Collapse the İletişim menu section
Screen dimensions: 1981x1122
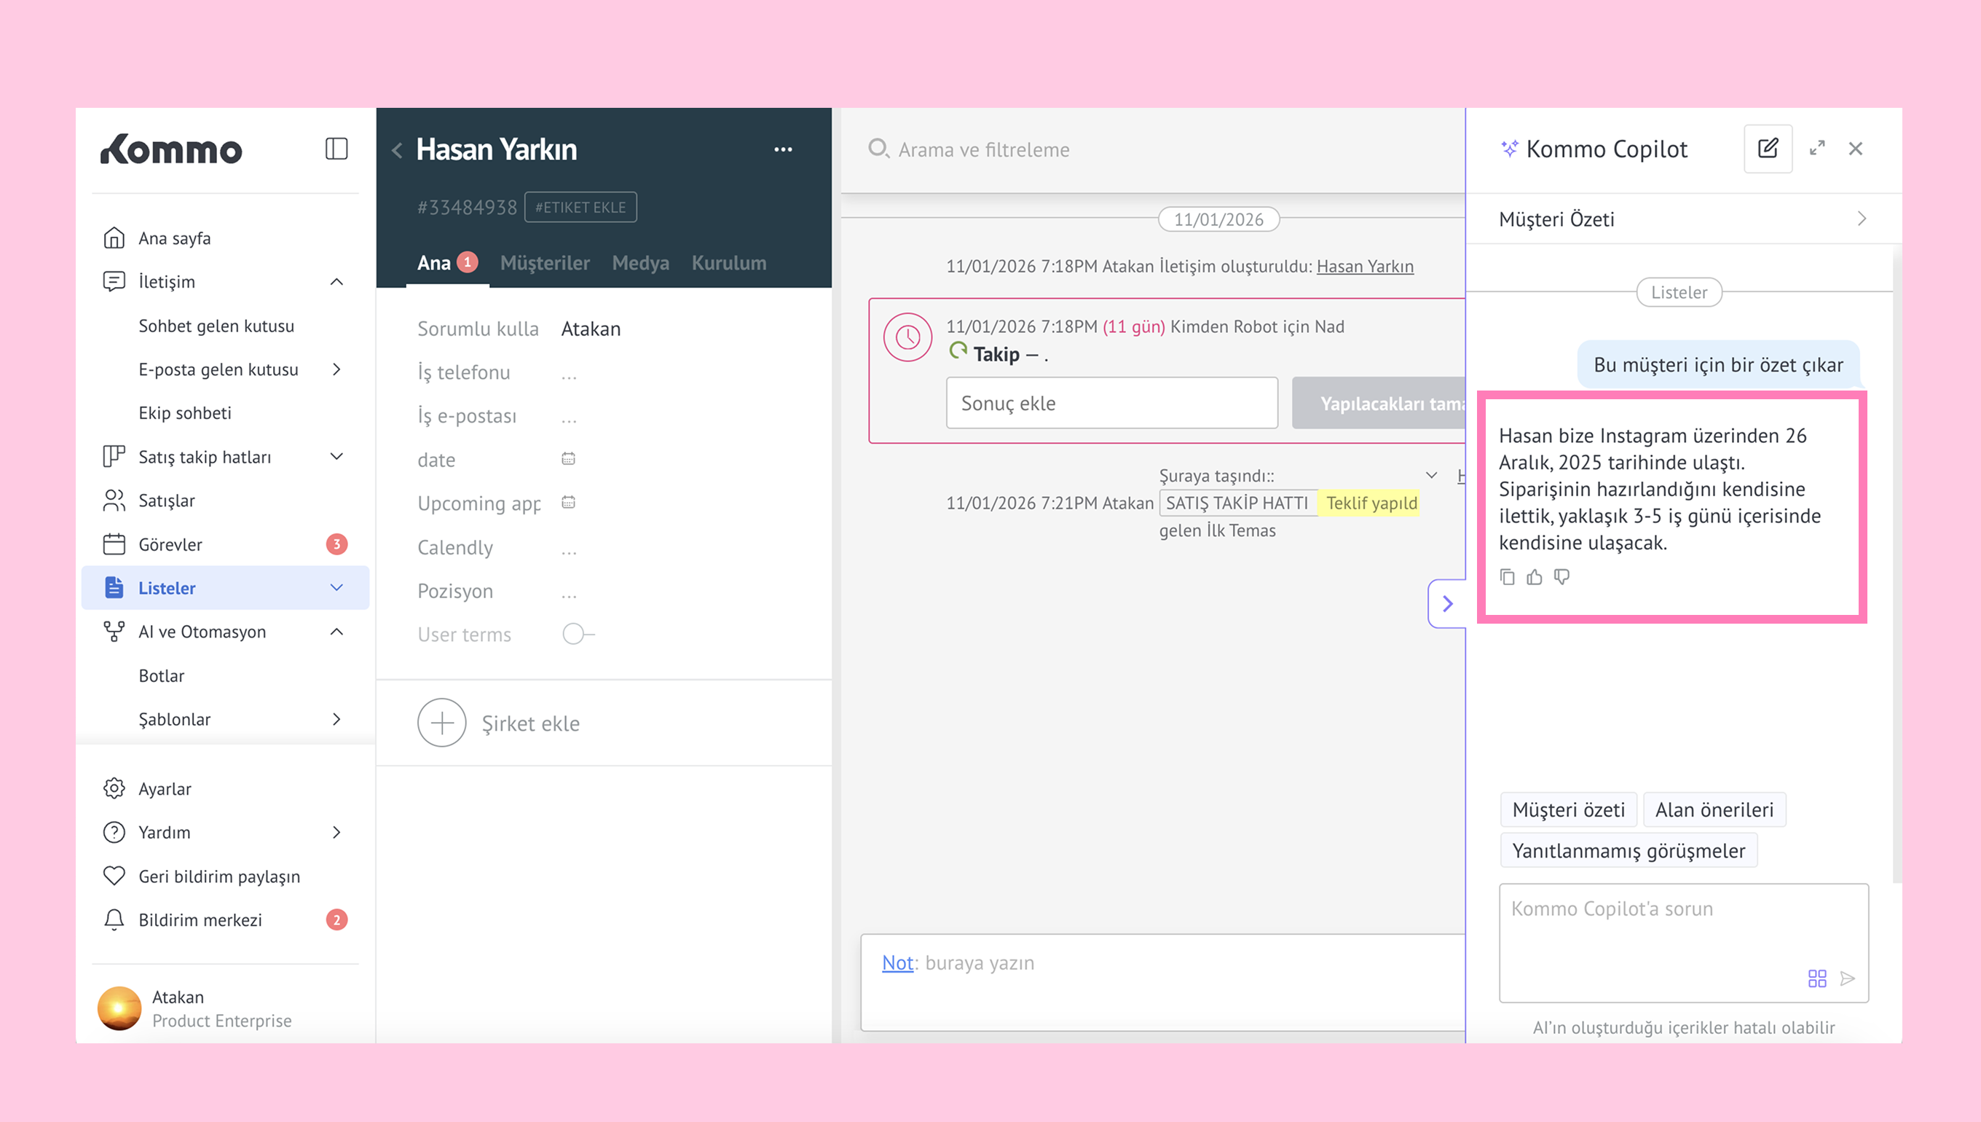point(336,282)
